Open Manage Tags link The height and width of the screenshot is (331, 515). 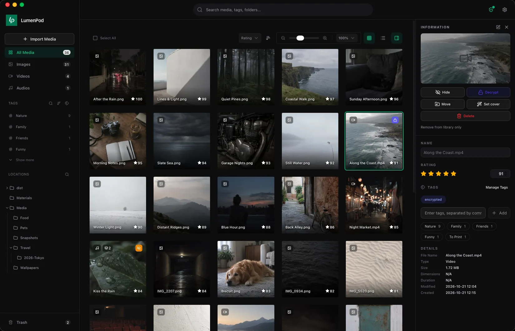[x=497, y=187]
